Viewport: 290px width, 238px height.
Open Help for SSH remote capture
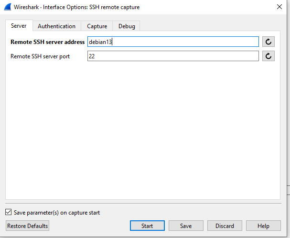coord(263,226)
